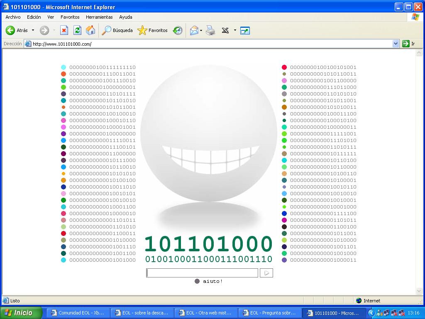
Task: Open the Favoritos star toolbar button
Action: (153, 30)
